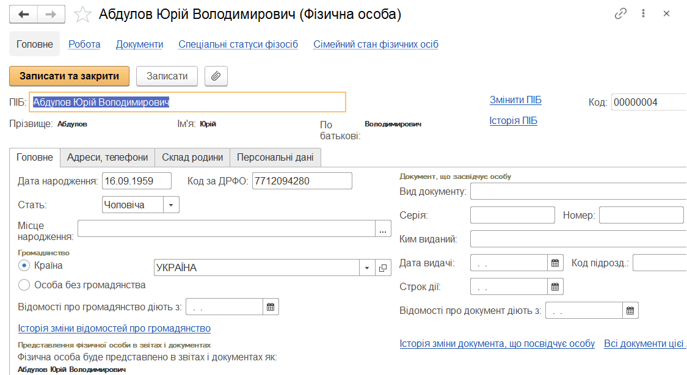687x375 pixels.
Task: Open the Персональні дані tab
Action: pyautogui.click(x=275, y=158)
